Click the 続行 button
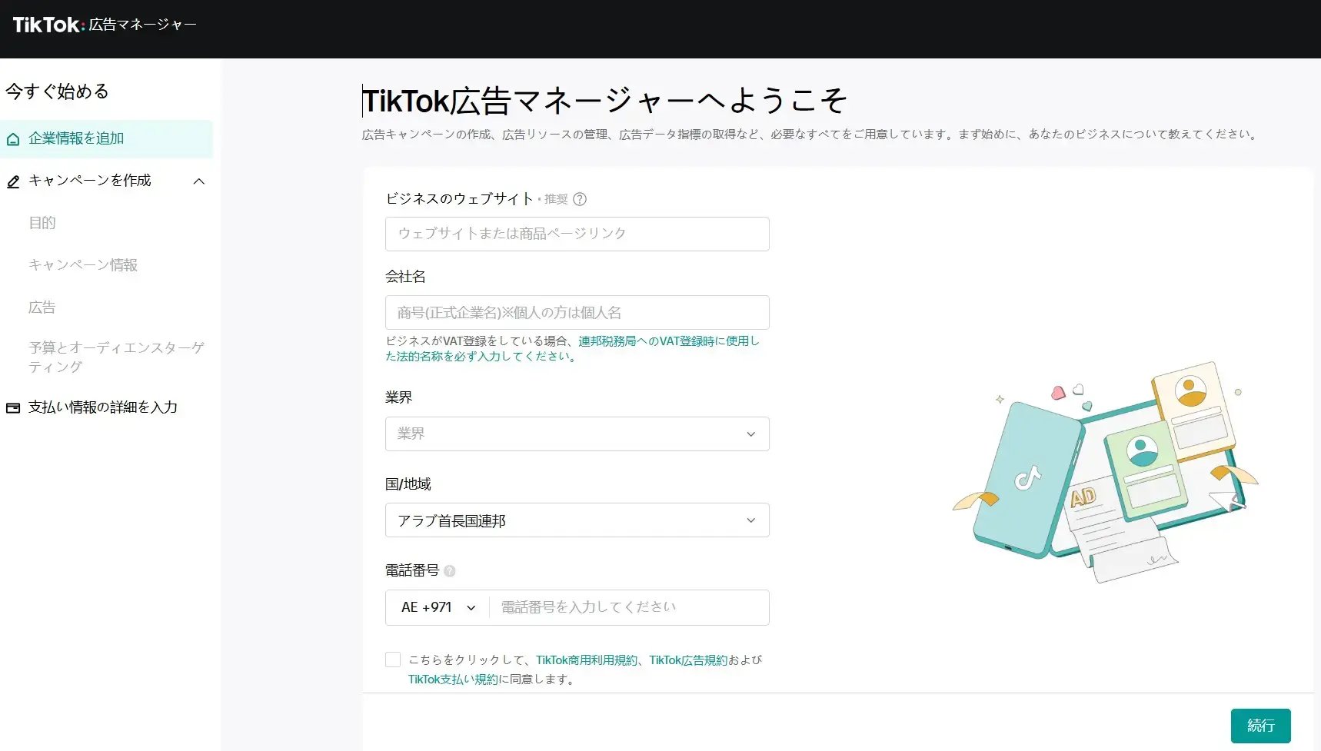 click(1260, 726)
